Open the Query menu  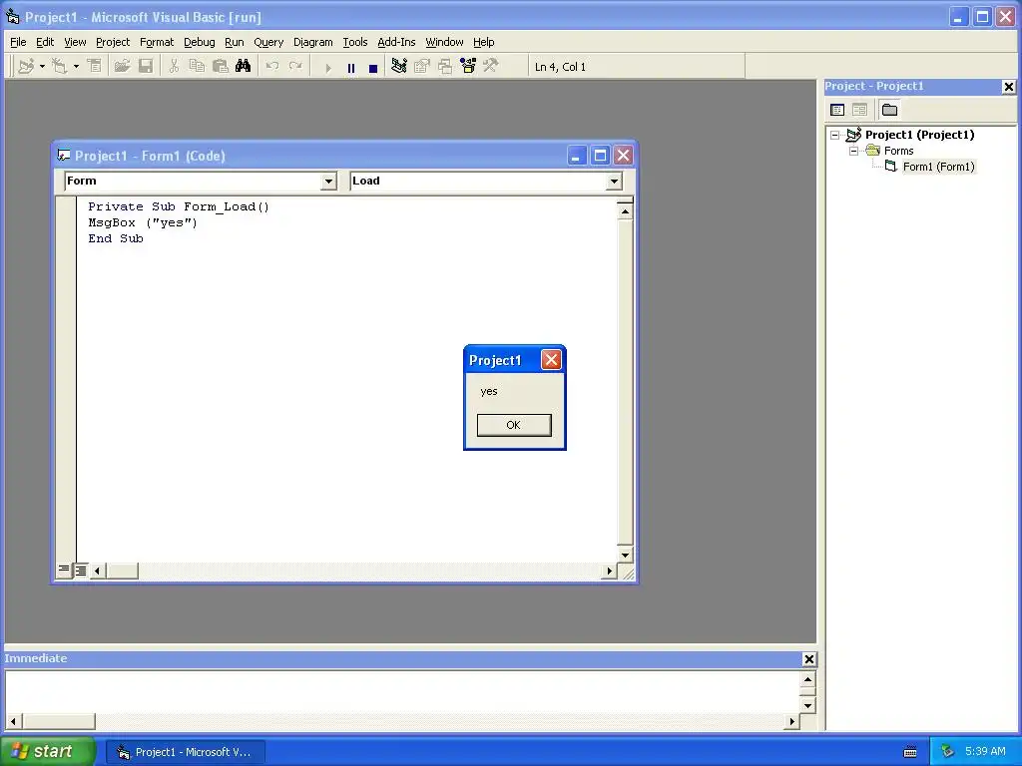(268, 42)
